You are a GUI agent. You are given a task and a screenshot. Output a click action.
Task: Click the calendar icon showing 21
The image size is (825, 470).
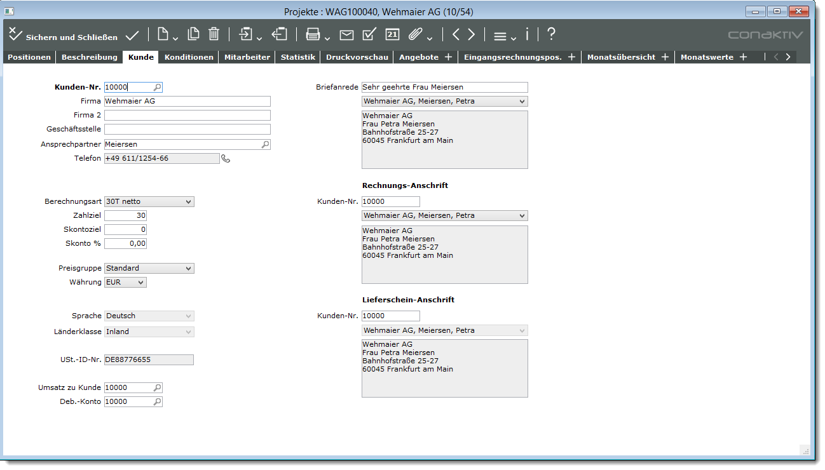pos(392,35)
